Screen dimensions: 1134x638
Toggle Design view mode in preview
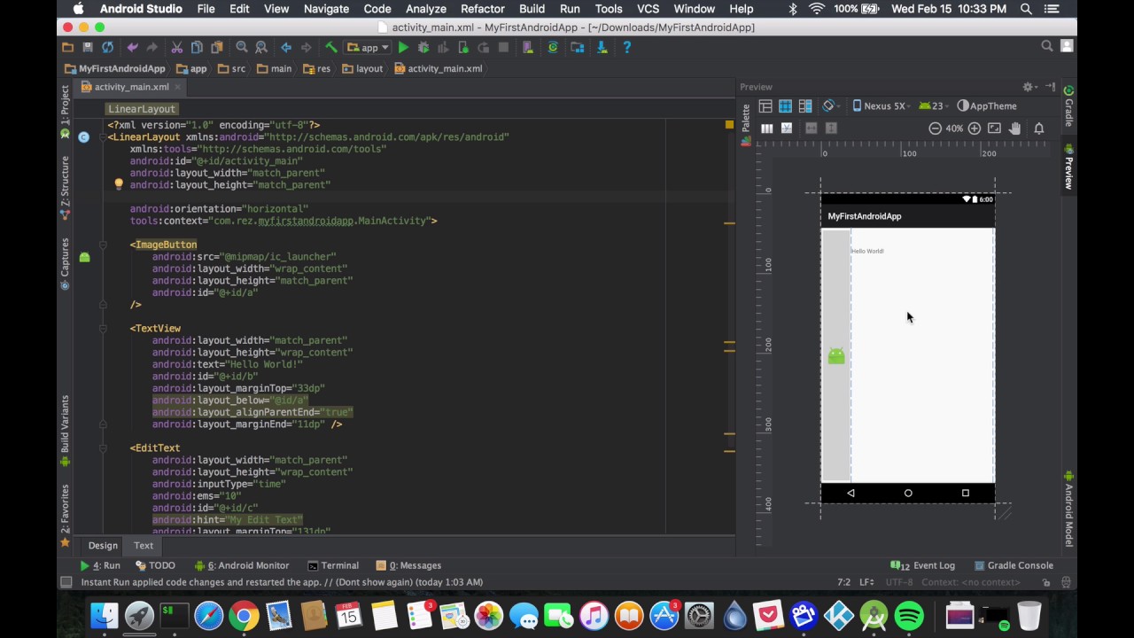[765, 106]
